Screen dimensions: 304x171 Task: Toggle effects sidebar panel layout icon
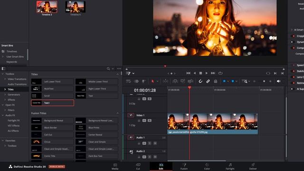click(x=3, y=68)
